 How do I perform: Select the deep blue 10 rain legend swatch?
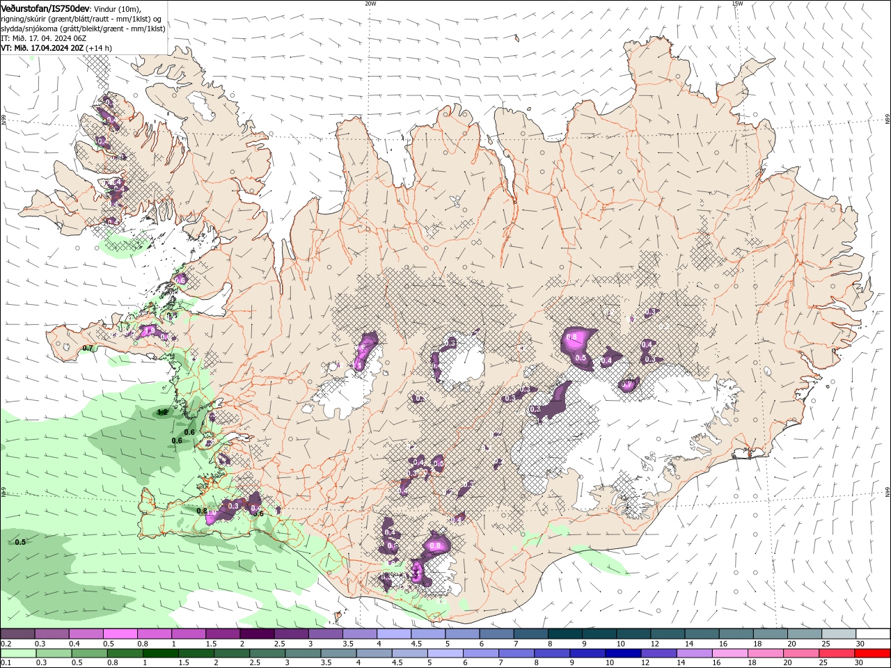(x=622, y=653)
